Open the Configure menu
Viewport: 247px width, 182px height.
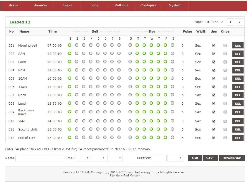pyautogui.click(x=148, y=5)
